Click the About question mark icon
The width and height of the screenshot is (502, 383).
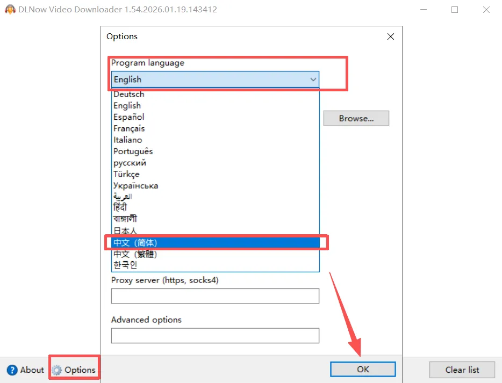coord(12,370)
